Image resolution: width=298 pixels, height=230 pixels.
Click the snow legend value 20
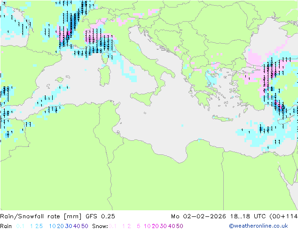pos(155,226)
